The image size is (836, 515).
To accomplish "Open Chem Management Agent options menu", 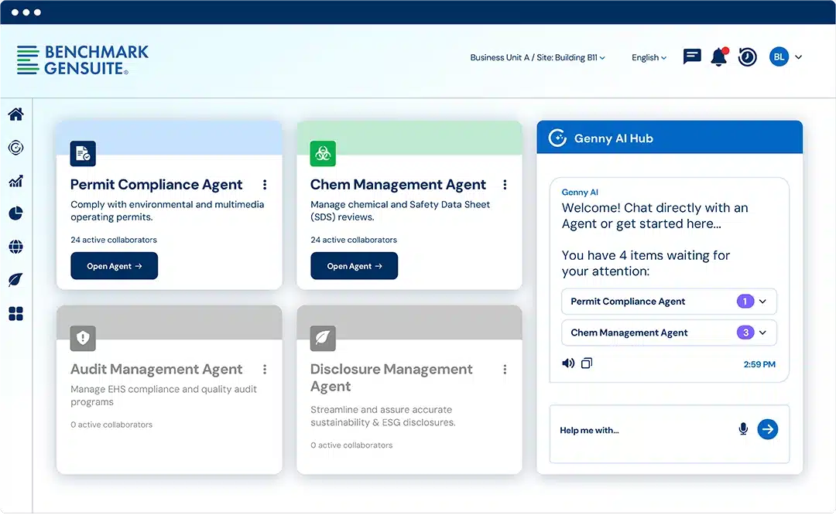I will coord(505,185).
